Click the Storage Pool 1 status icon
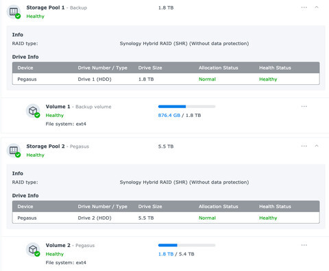Image resolution: width=329 pixels, height=271 pixels. (x=14, y=12)
